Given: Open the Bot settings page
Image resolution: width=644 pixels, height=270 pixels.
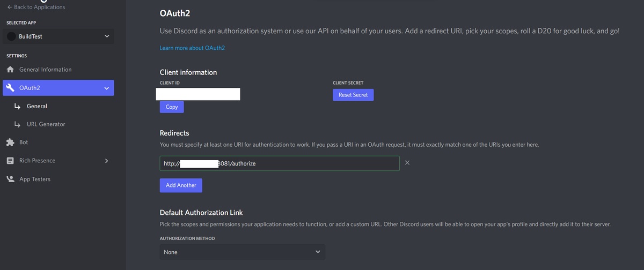Looking at the screenshot, I should [24, 142].
